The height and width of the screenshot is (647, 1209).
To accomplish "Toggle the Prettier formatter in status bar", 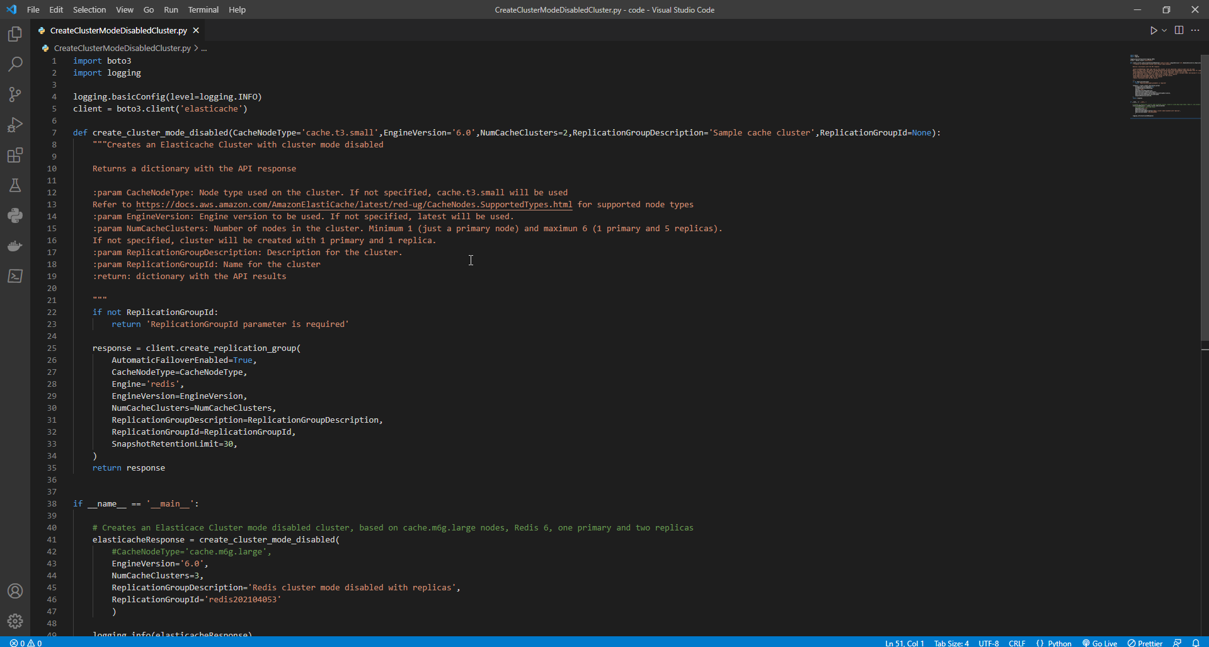I will click(1145, 643).
